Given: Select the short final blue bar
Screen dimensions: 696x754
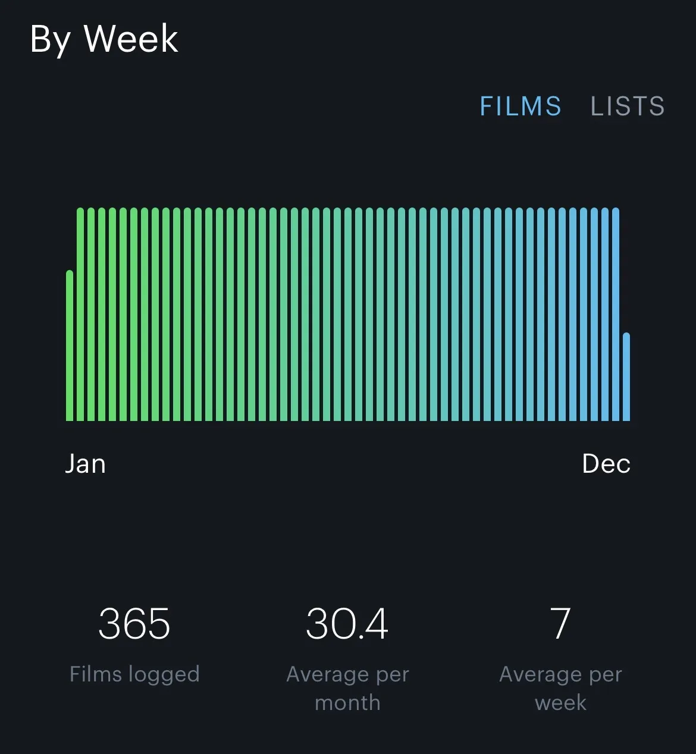Looking at the screenshot, I should (626, 377).
